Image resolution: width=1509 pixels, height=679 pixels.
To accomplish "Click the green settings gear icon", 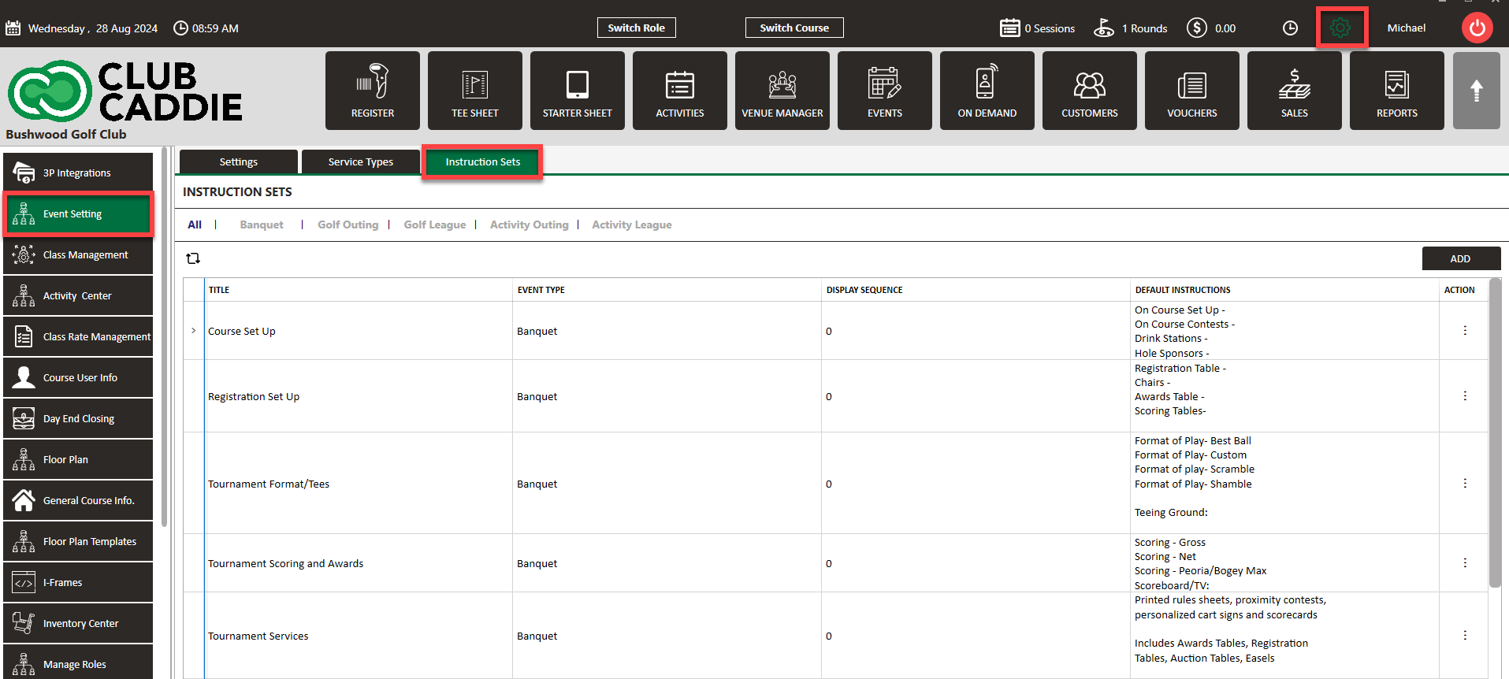I will tap(1340, 28).
